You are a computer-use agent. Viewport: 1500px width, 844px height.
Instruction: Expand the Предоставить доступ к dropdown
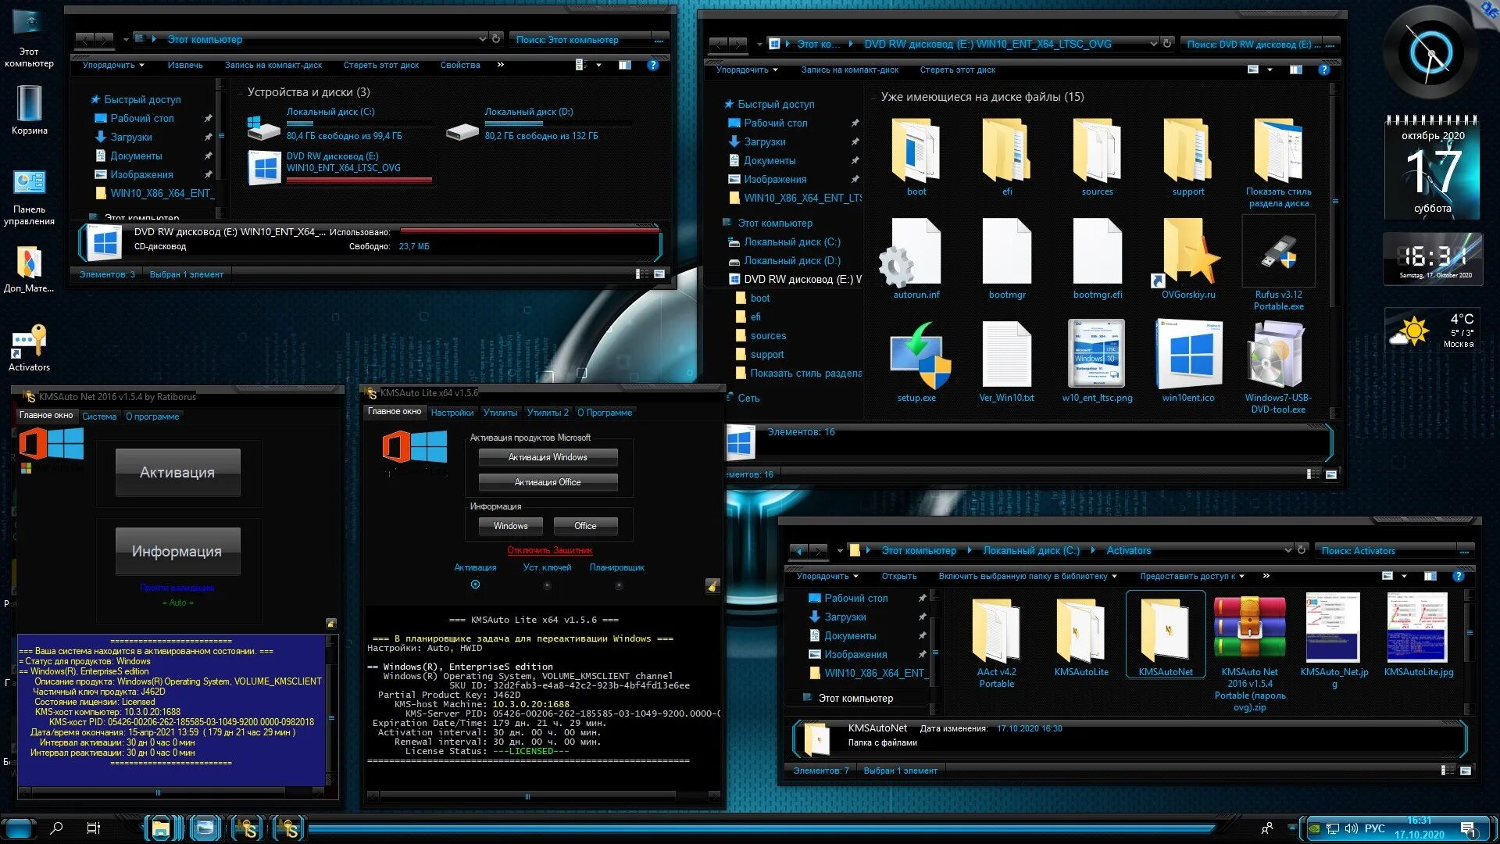pos(1191,576)
